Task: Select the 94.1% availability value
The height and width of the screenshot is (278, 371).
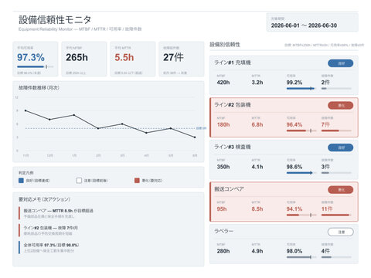Action: (x=294, y=209)
